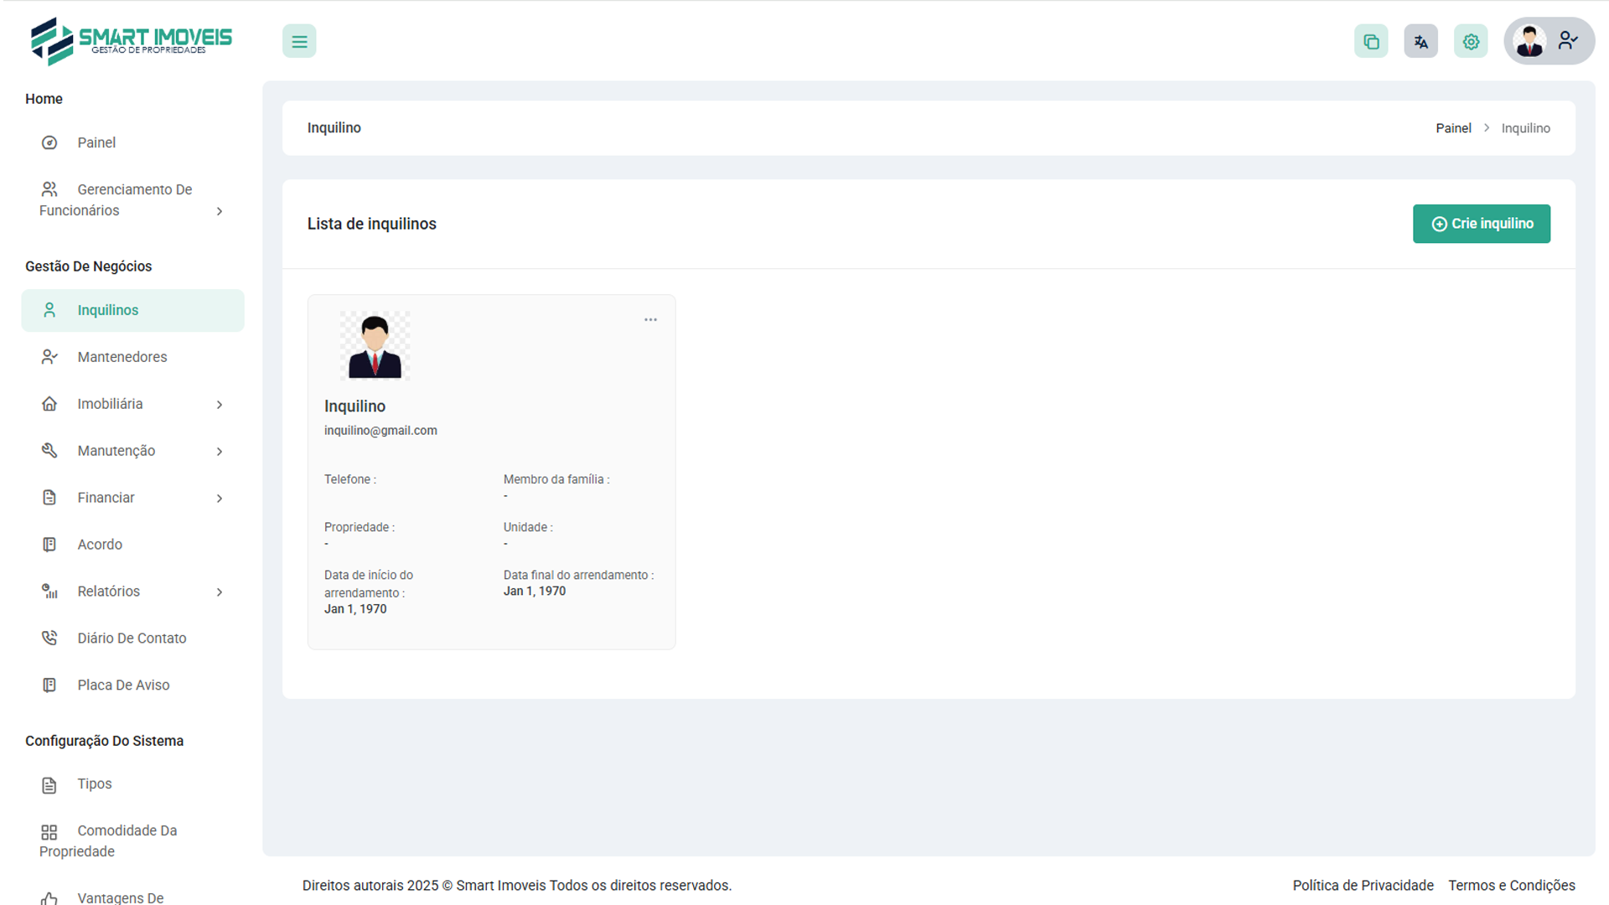Expand the Imobiliária submenu chevron
The height and width of the screenshot is (905, 1609).
[220, 405]
